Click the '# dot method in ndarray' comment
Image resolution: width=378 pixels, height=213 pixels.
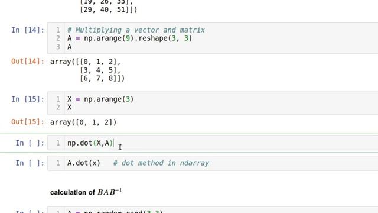161,163
